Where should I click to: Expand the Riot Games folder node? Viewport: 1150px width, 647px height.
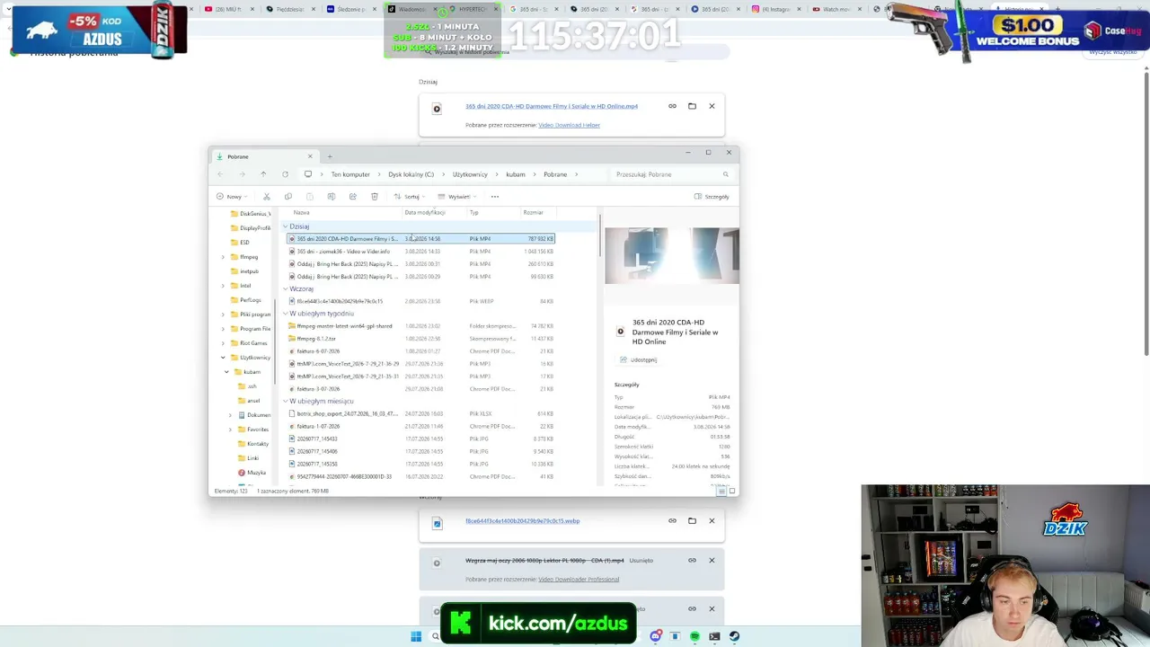pyautogui.click(x=223, y=343)
